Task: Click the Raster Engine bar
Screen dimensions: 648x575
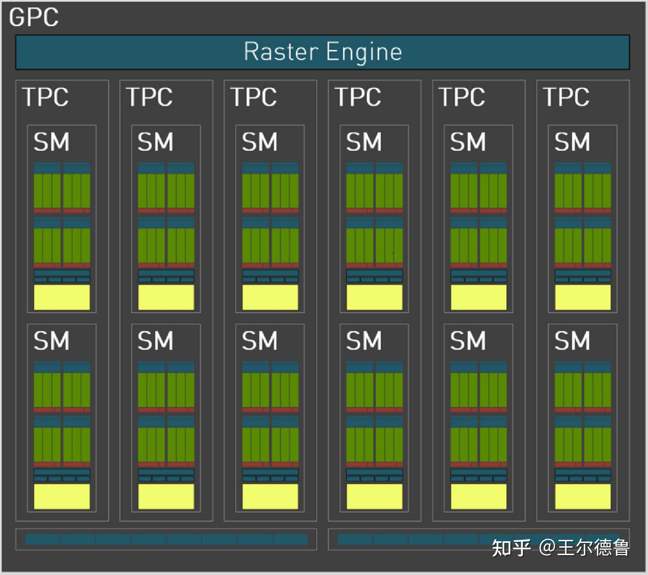Action: tap(322, 52)
